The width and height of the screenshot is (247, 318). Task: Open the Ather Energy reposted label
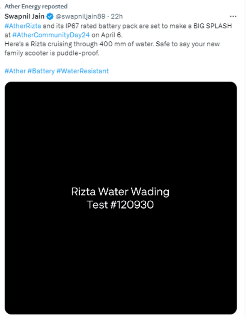[x=36, y=6]
